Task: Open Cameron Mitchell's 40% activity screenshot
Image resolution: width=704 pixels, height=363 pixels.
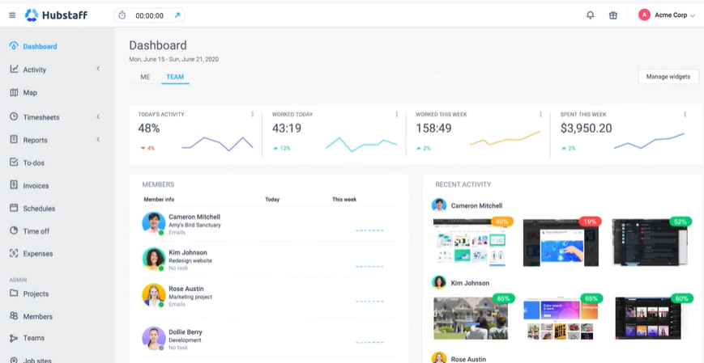Action: click(470, 241)
